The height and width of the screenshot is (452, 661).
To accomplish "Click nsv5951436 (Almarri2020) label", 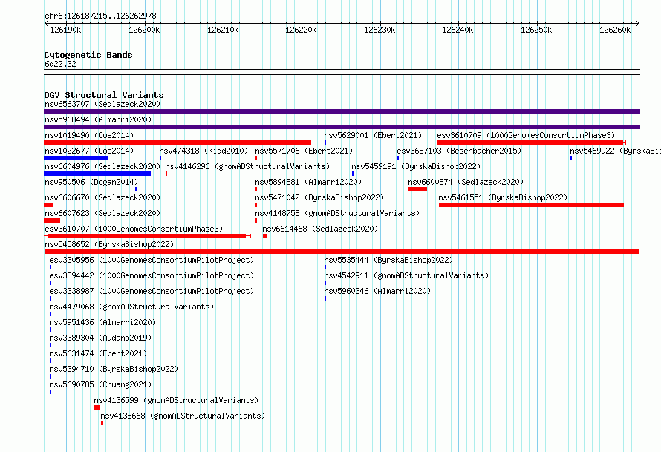I will (x=102, y=322).
